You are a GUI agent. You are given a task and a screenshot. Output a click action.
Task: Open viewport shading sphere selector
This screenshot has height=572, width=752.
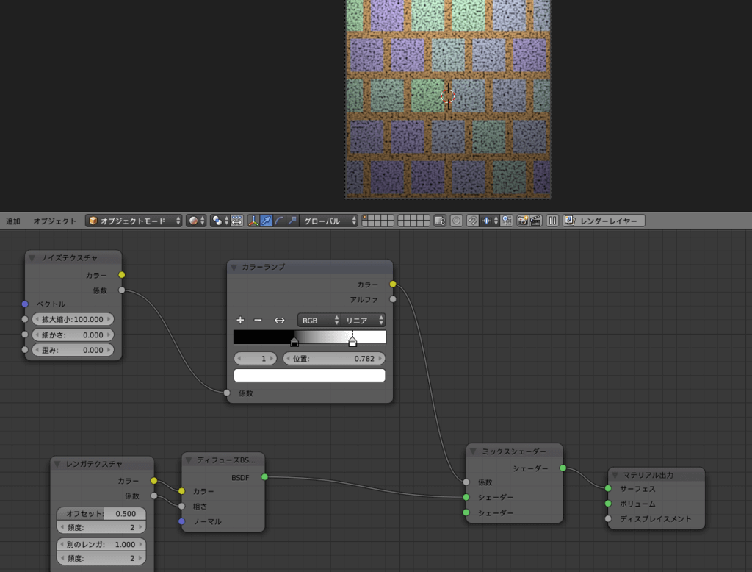tap(196, 221)
